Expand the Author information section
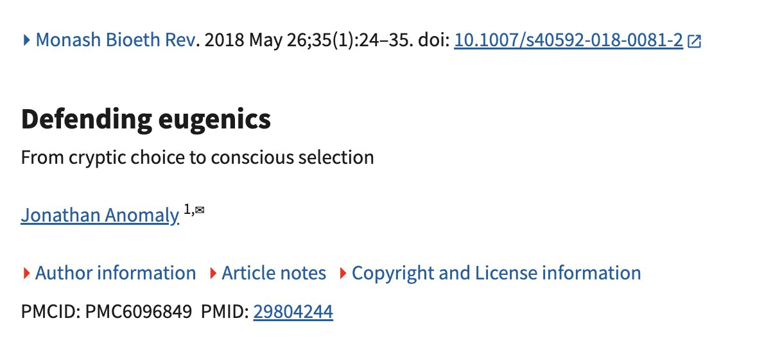This screenshot has width=773, height=352. [116, 273]
